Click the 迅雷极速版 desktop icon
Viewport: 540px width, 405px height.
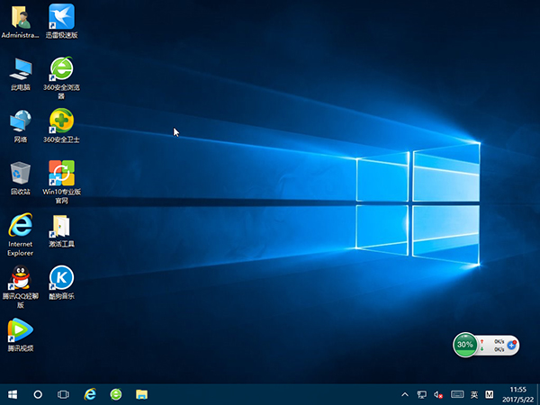[61, 16]
